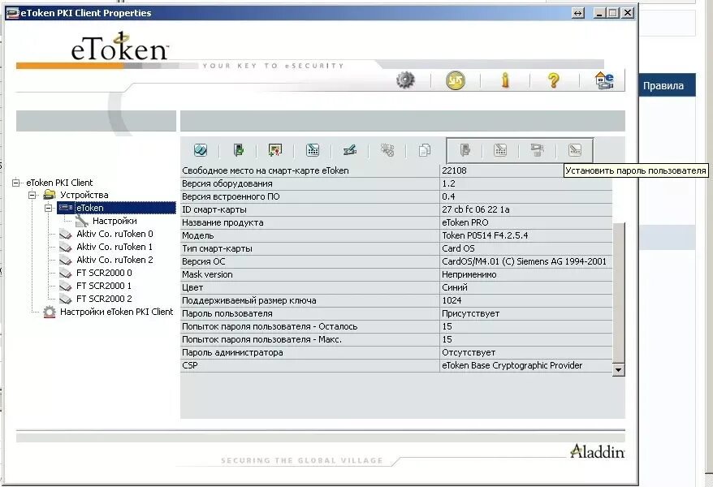Click 'Цвет' value Синий
This screenshot has height=487, width=713.
coord(454,287)
